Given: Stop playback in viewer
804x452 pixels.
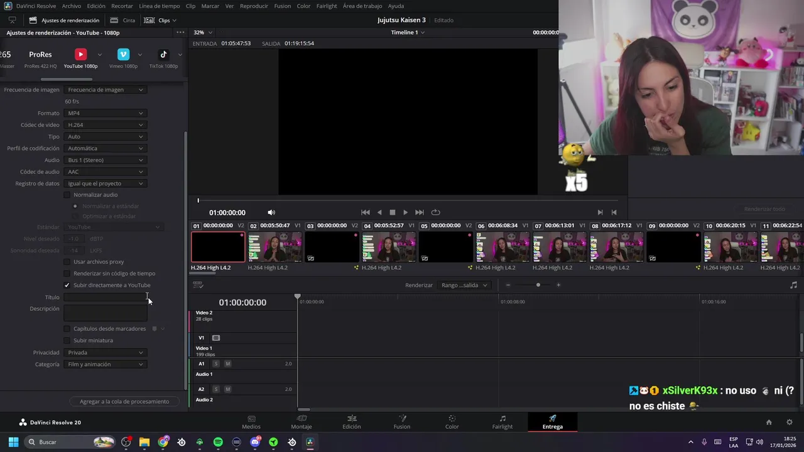Looking at the screenshot, I should tap(393, 212).
